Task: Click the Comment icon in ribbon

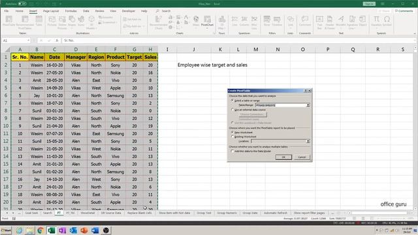Action: pyautogui.click(x=305, y=21)
